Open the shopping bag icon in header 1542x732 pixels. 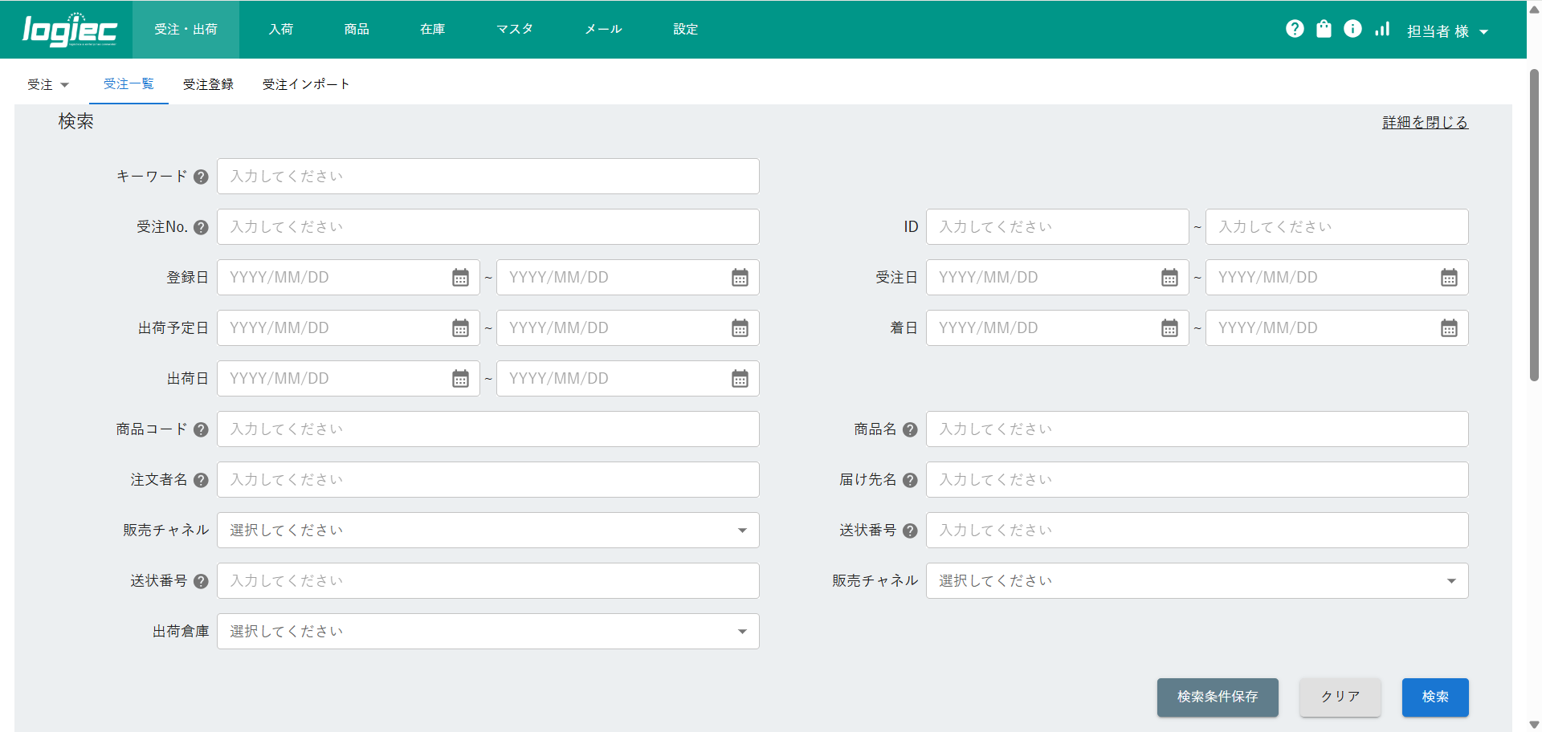click(x=1324, y=29)
